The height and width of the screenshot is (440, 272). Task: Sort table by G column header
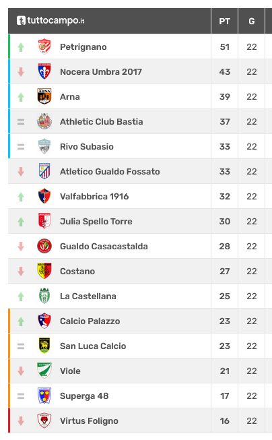(x=252, y=22)
